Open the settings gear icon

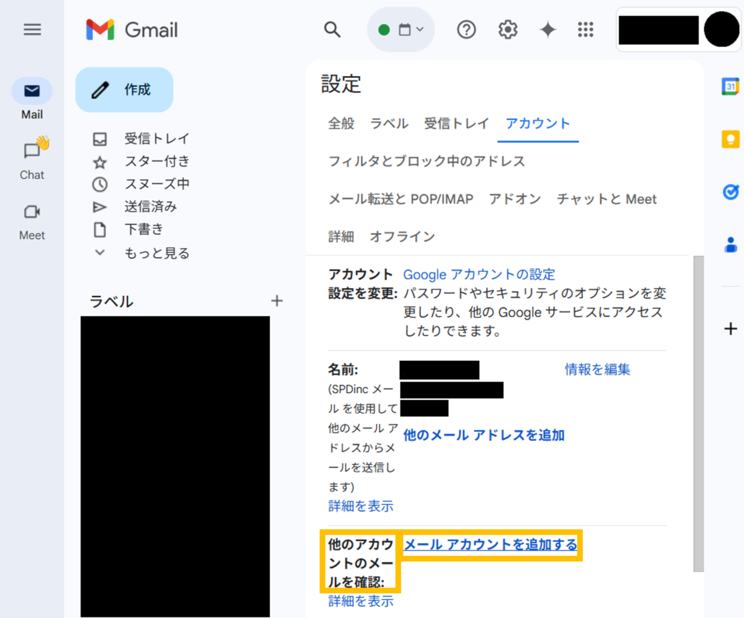(x=508, y=29)
